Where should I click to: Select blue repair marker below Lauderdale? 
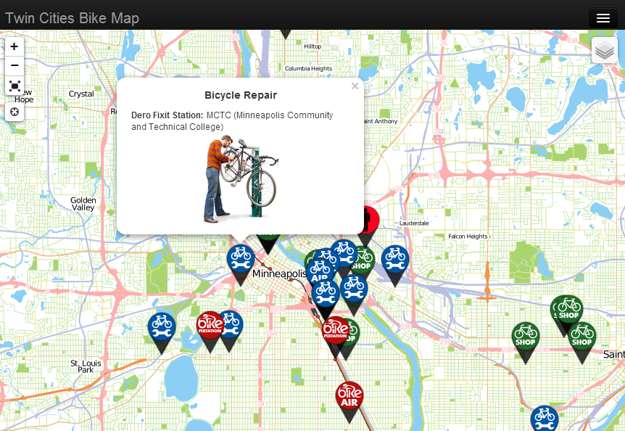[394, 258]
